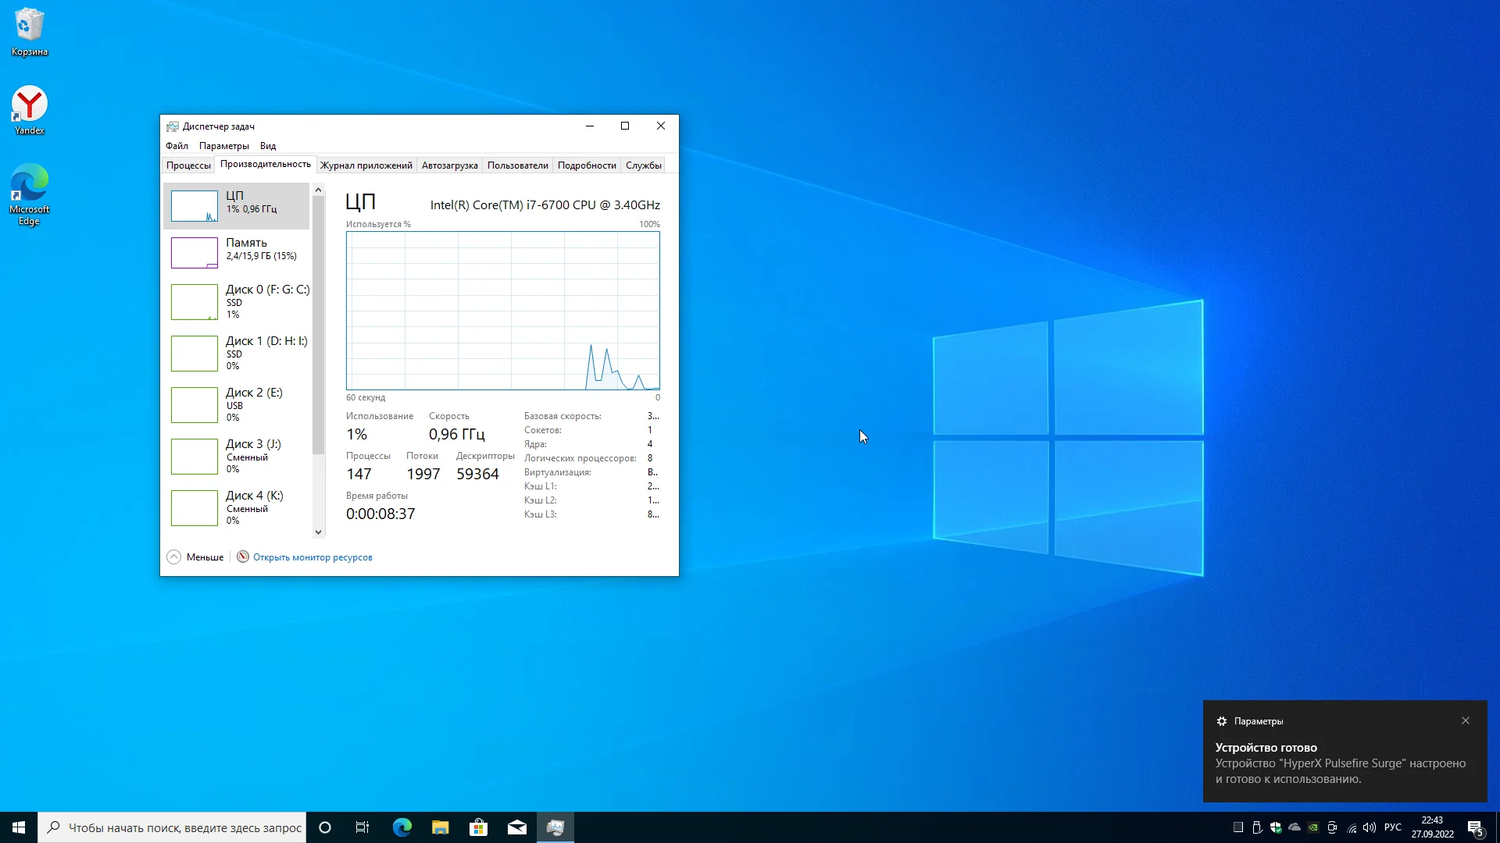
Task: Open Mail app from taskbar
Action: click(516, 827)
